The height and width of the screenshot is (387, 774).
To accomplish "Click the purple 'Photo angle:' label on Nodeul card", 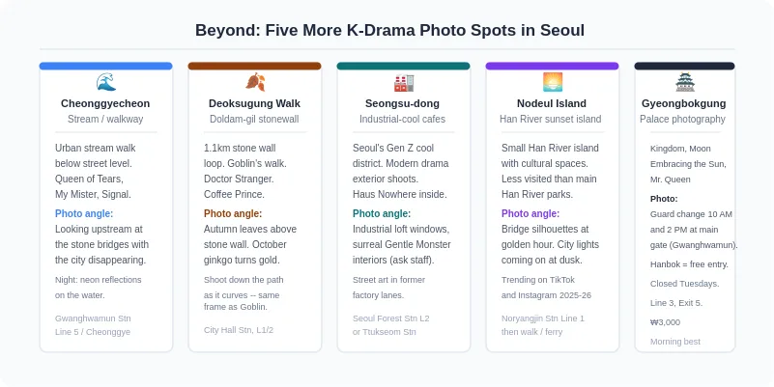I will tap(530, 213).
